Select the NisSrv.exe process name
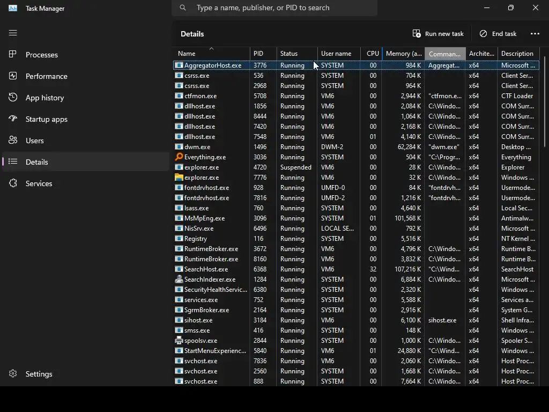The height and width of the screenshot is (412, 549). [199, 228]
